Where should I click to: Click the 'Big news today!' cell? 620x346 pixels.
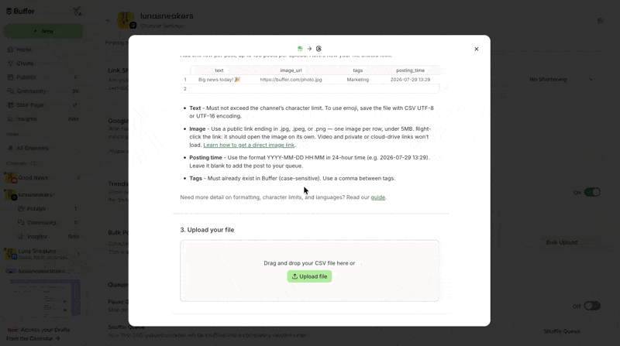click(x=219, y=80)
